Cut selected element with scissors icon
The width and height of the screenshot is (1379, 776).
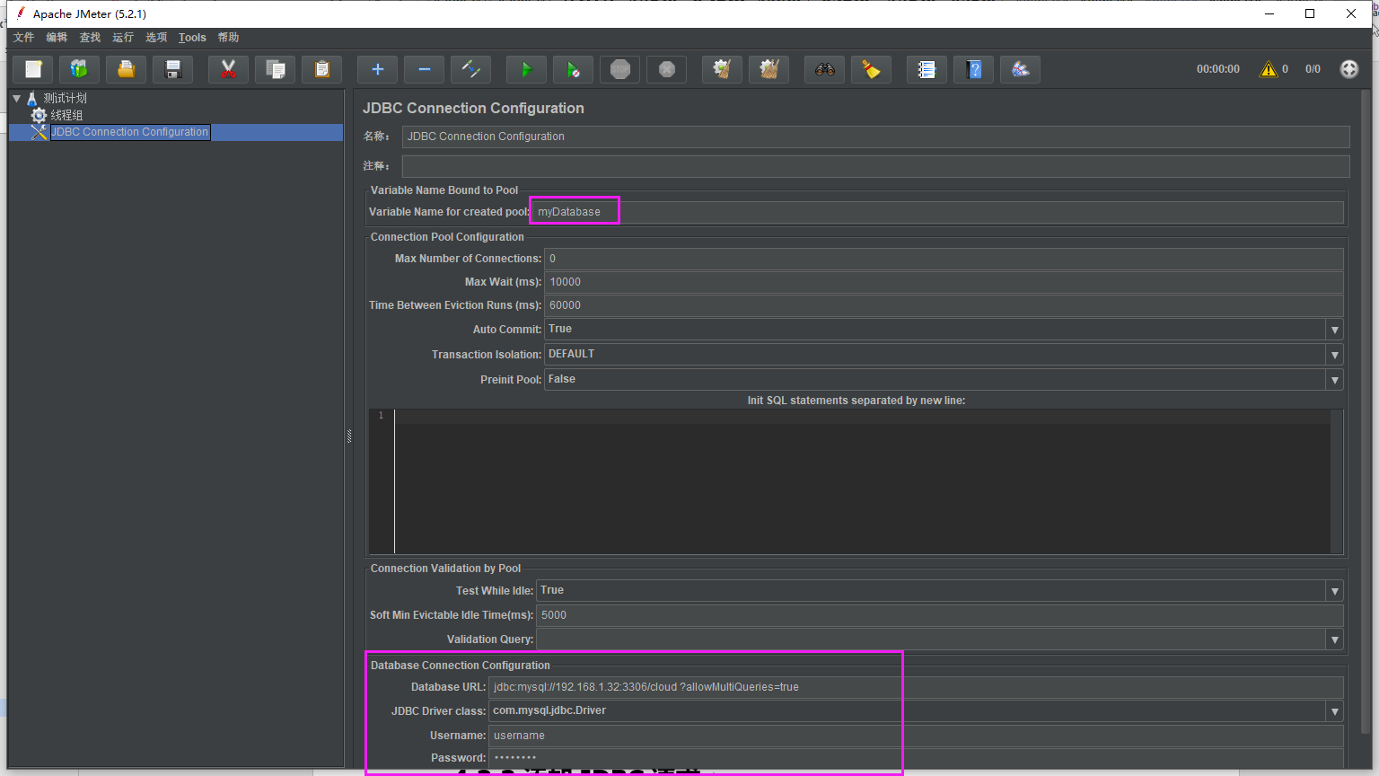(229, 69)
